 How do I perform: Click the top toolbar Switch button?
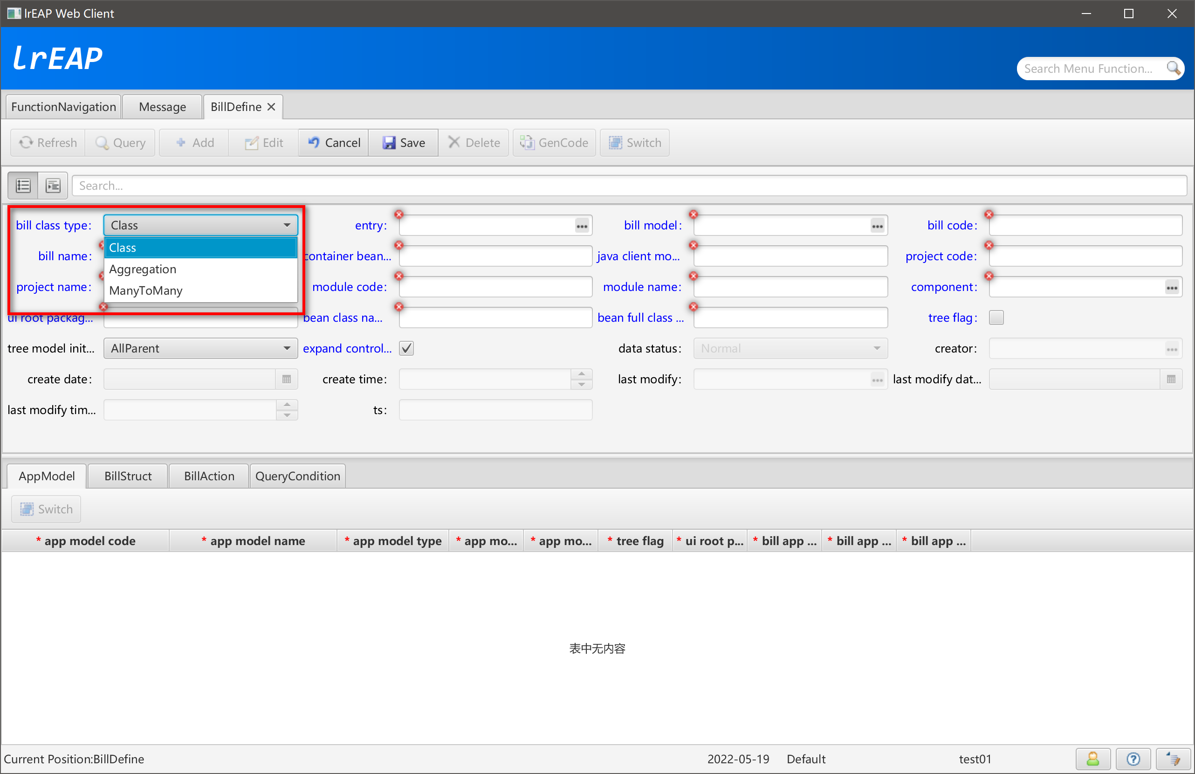click(634, 143)
